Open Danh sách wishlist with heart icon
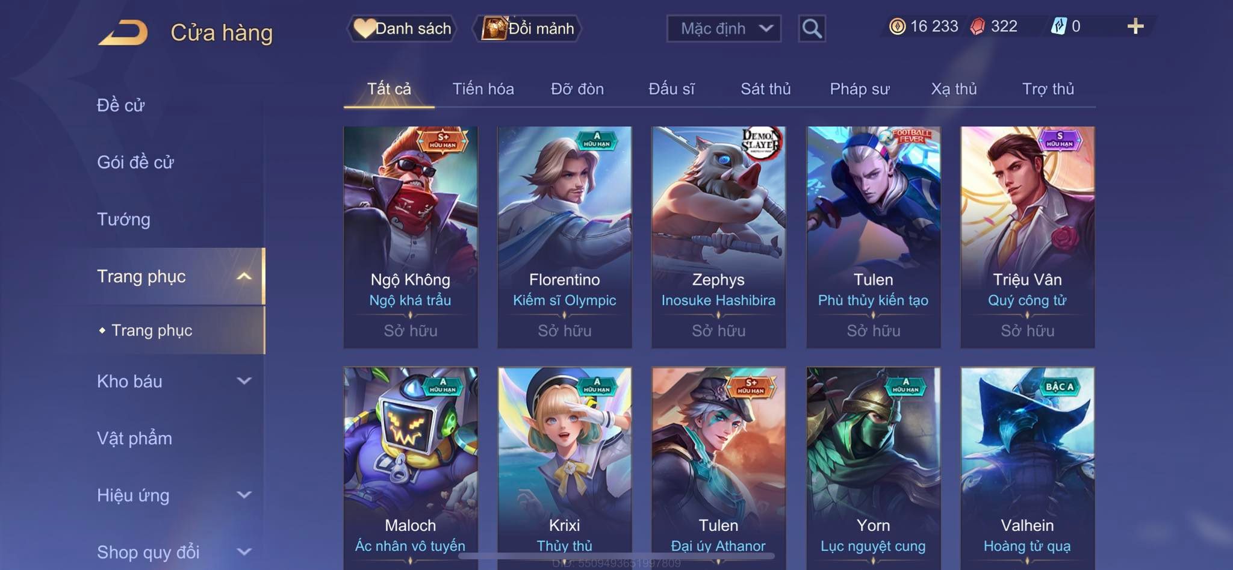Image resolution: width=1233 pixels, height=570 pixels. click(x=402, y=28)
